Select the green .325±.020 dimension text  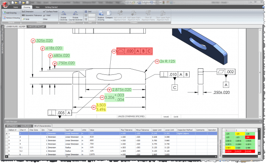[x=44, y=41]
